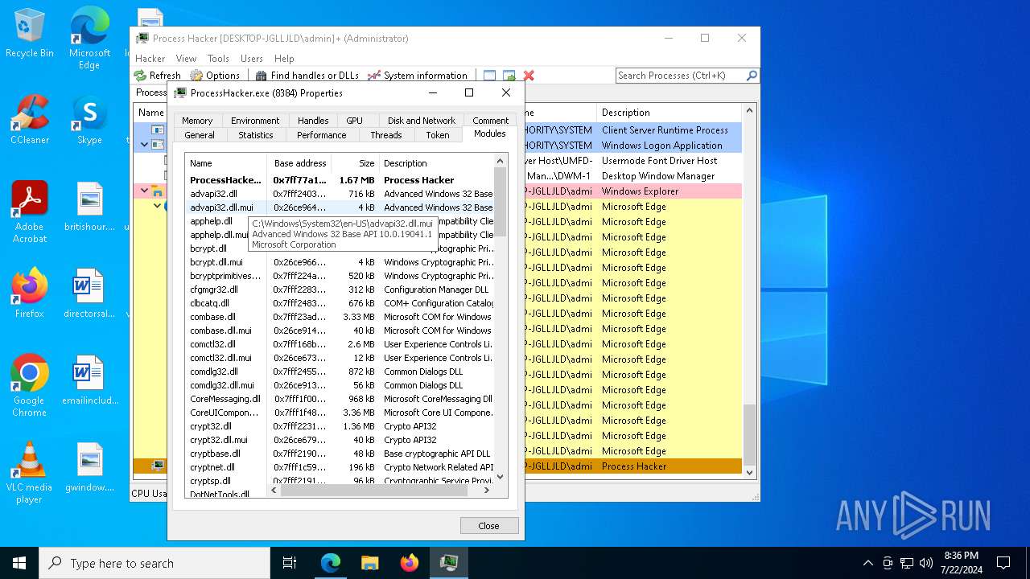Image resolution: width=1030 pixels, height=579 pixels.
Task: Switch to the GPU tab
Action: (x=354, y=121)
